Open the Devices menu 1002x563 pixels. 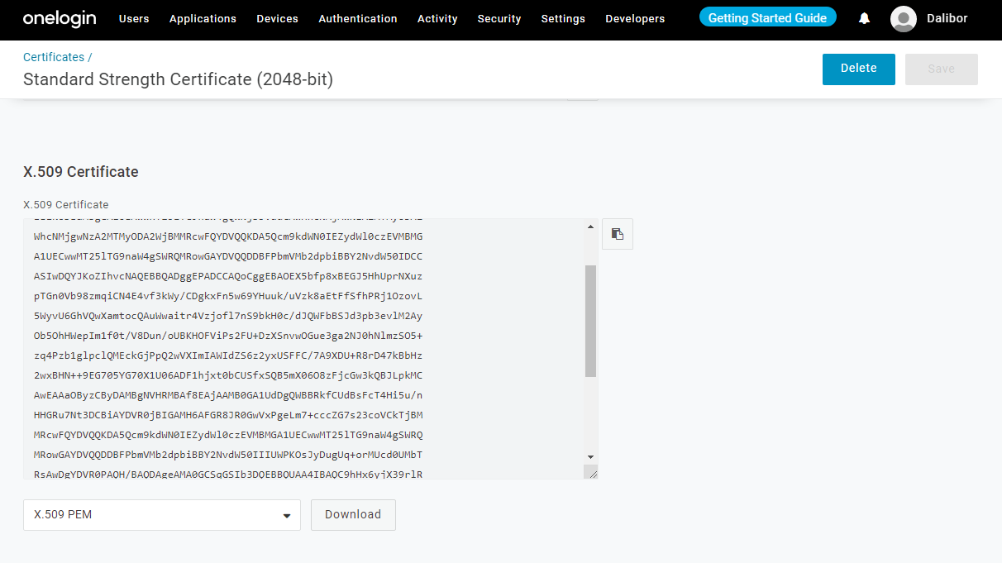point(277,18)
